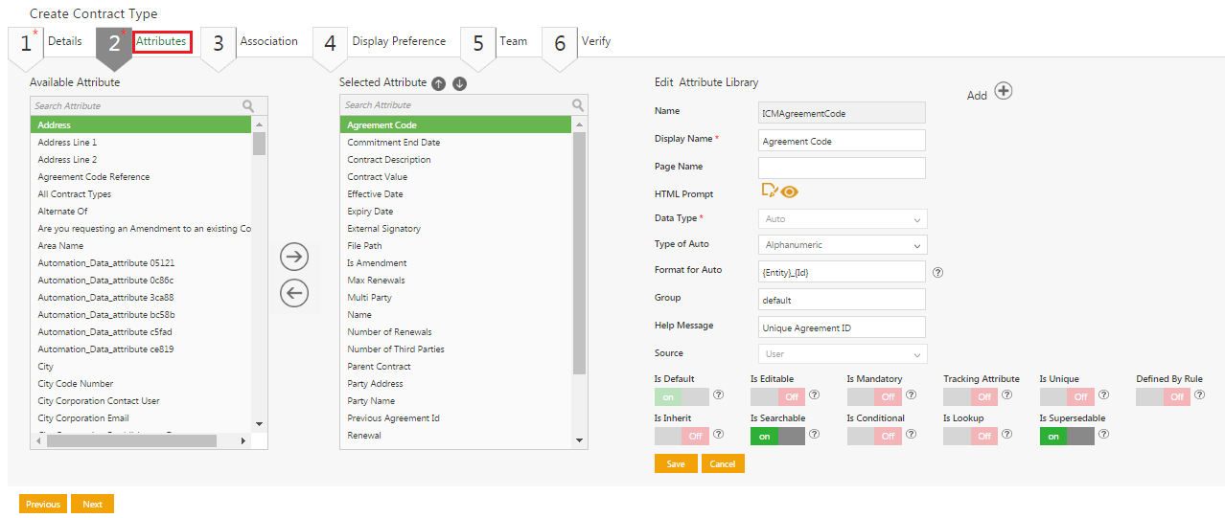Open the Source dropdown
Screen dimensions: 1225x518
[x=842, y=354]
